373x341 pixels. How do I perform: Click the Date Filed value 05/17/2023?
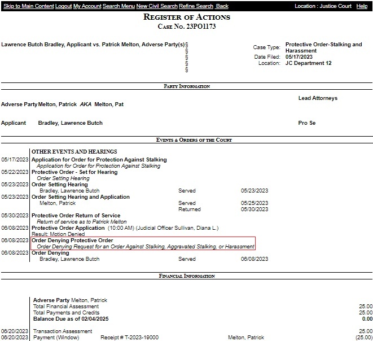tap(299, 57)
